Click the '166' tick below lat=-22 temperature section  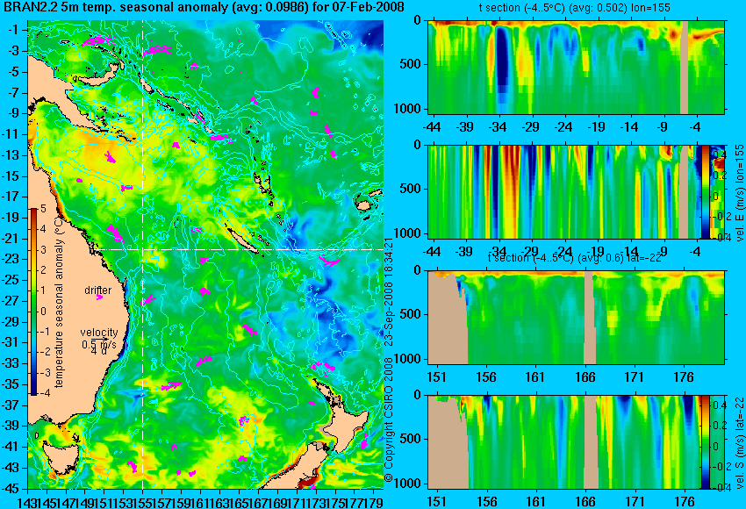[x=585, y=377]
